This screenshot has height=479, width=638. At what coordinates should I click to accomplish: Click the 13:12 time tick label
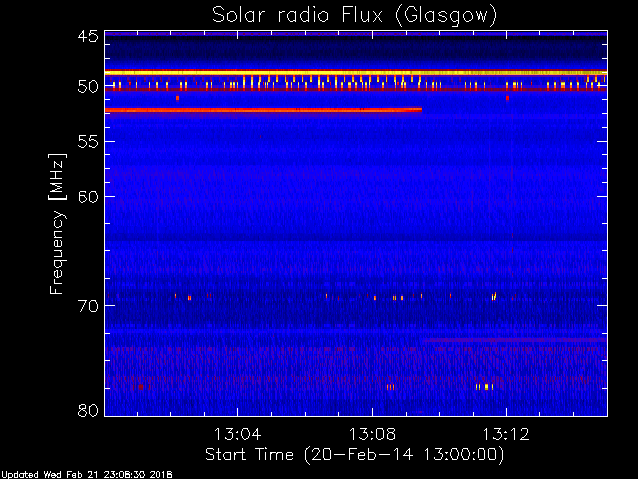pyautogui.click(x=506, y=434)
